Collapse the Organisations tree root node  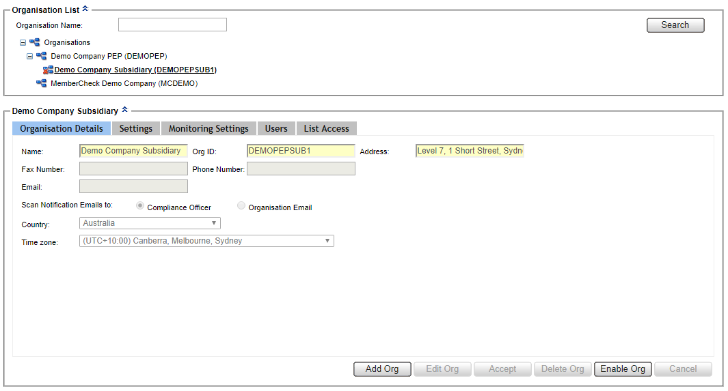[23, 42]
